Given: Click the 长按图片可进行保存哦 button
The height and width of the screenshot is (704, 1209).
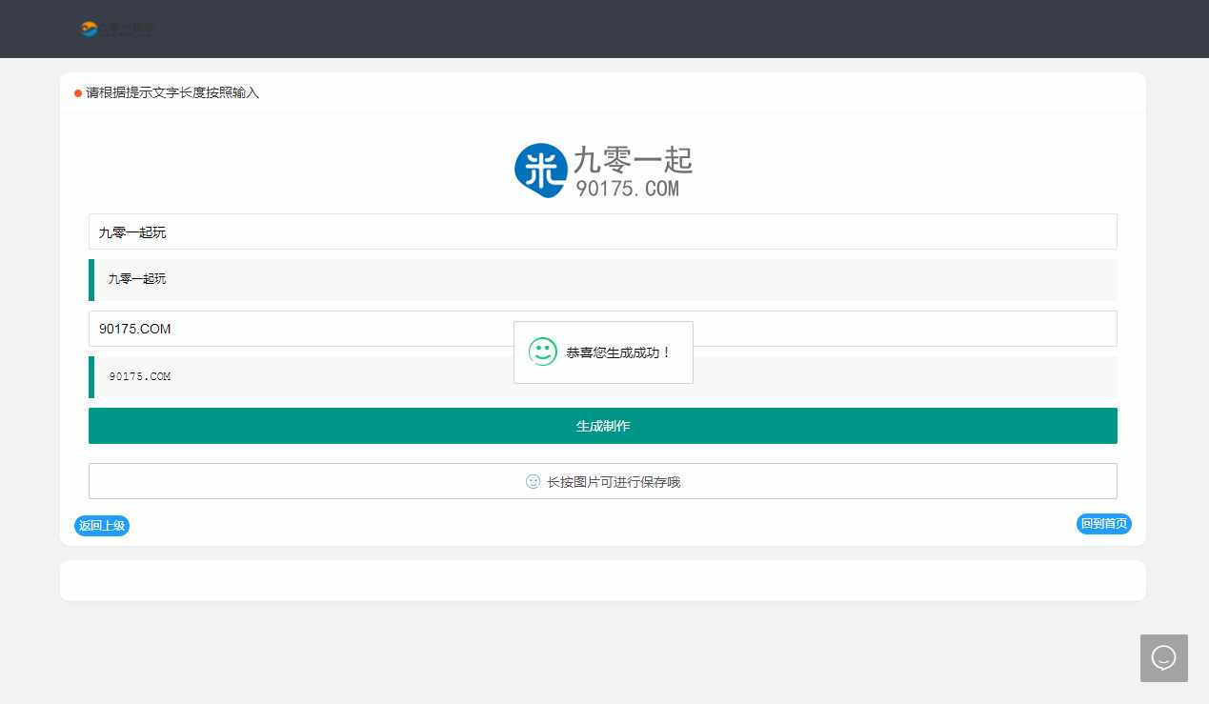Looking at the screenshot, I should (x=602, y=481).
